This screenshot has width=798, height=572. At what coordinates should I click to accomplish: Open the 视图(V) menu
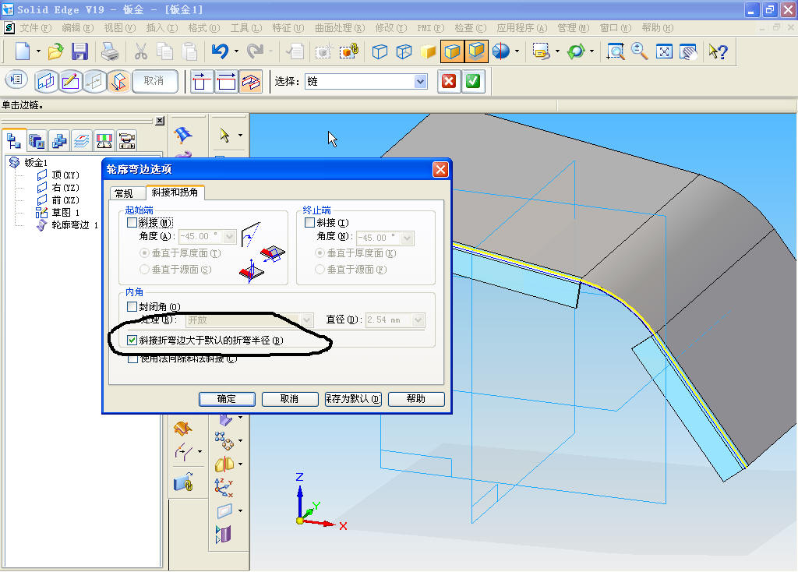(x=119, y=28)
